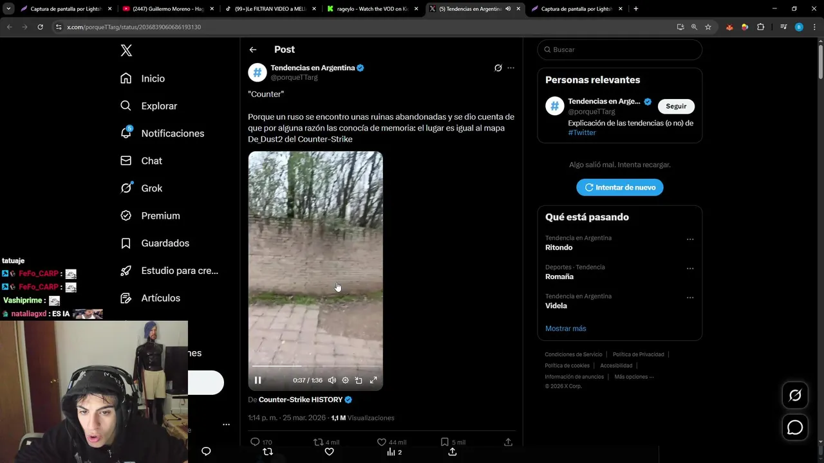Click inside the Buscar search field
The height and width of the screenshot is (463, 824).
click(x=620, y=50)
